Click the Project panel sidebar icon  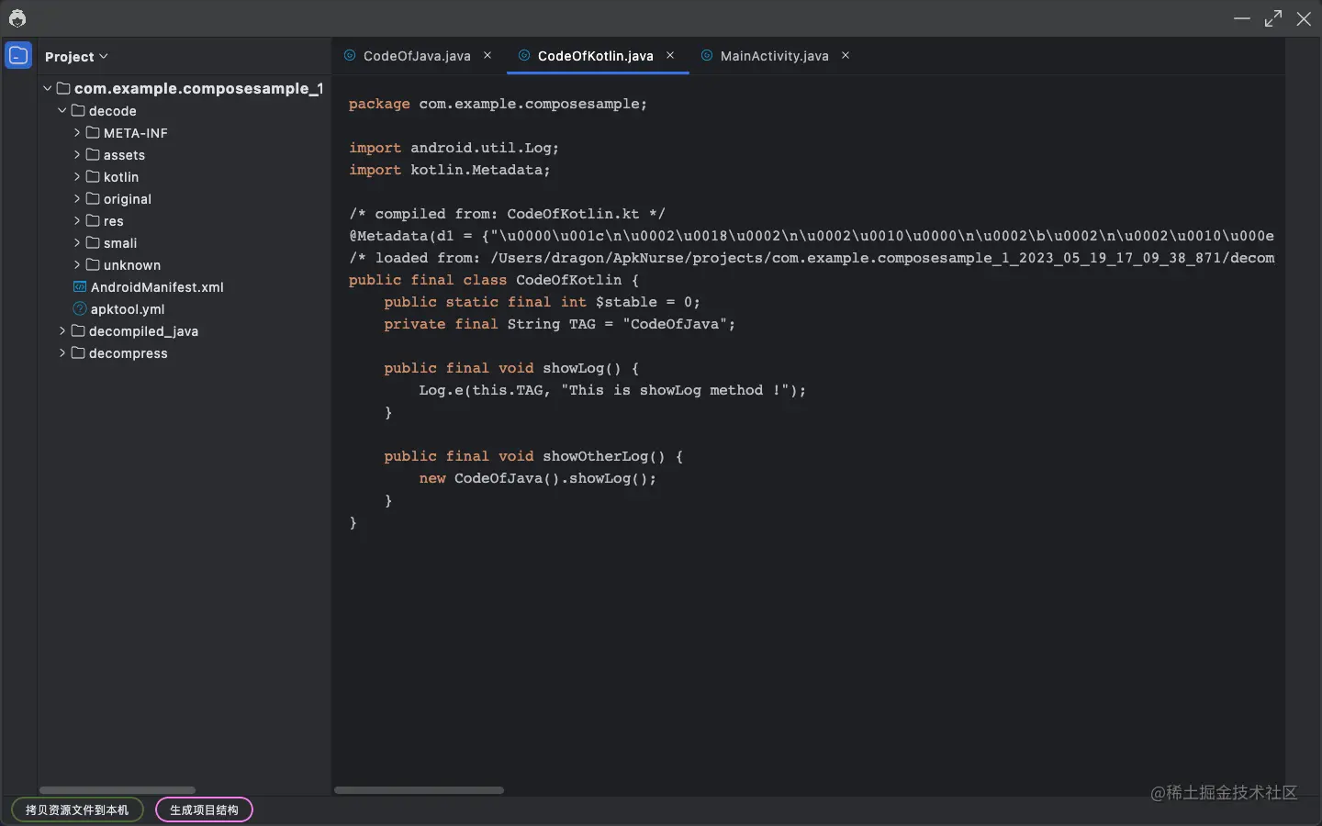[18, 56]
